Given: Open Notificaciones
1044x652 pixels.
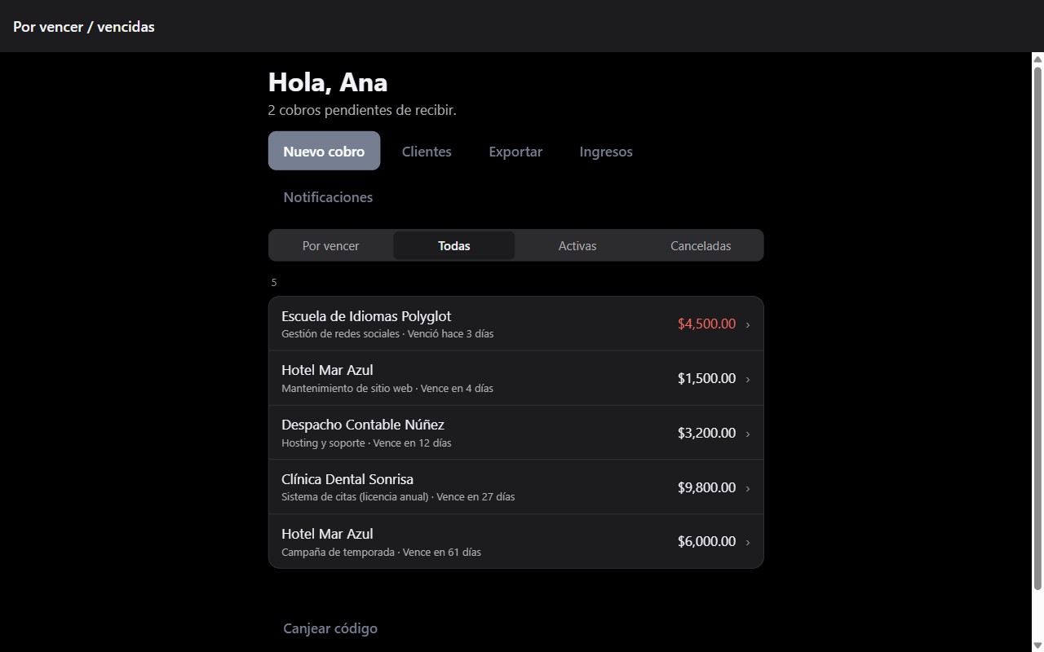Looking at the screenshot, I should [x=328, y=197].
